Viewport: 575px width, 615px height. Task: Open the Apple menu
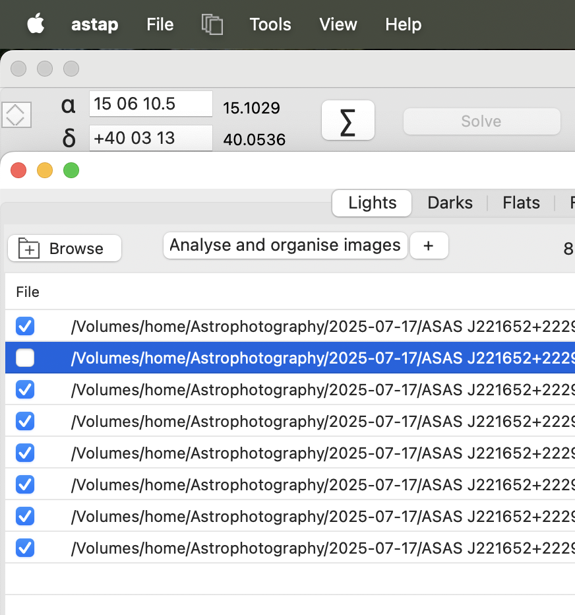36,24
